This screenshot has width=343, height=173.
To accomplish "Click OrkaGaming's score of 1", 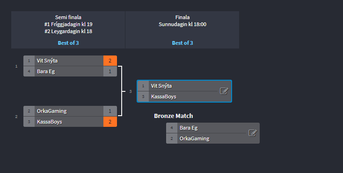I will point(110,111).
